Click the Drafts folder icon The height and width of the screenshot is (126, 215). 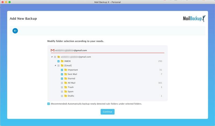66,96
